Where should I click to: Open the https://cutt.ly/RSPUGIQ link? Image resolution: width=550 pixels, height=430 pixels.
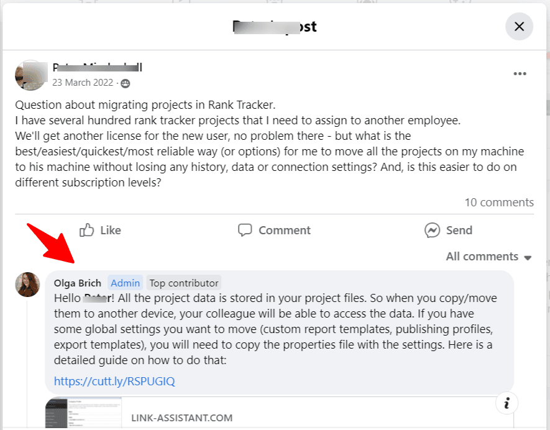(114, 380)
